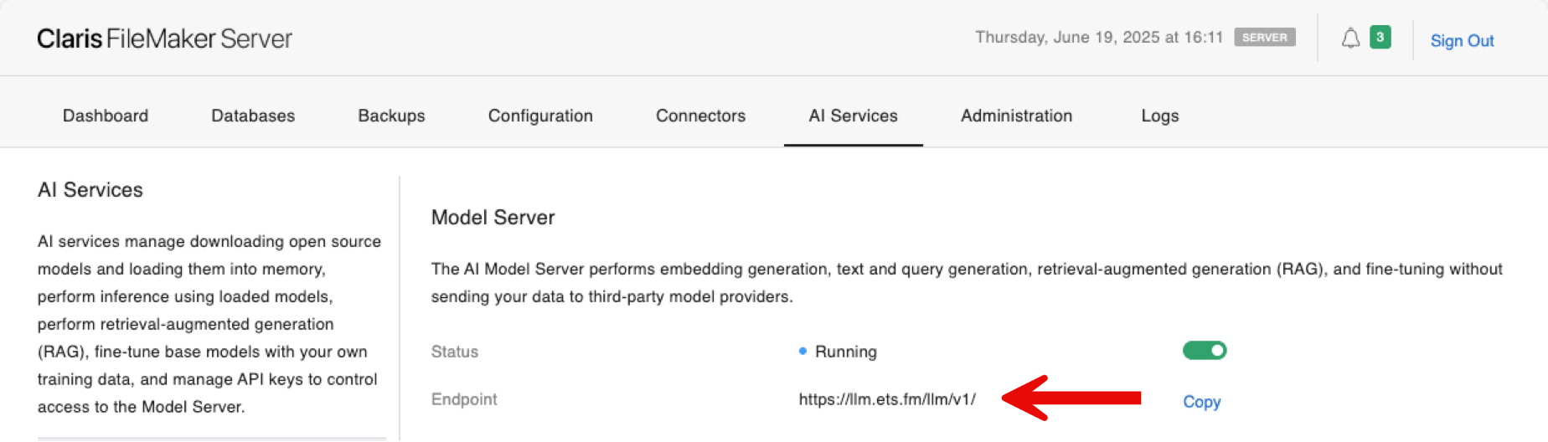1548x442 pixels.
Task: Click the Model Server heading
Action: pos(493,218)
